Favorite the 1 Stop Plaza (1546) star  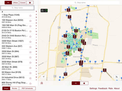pos(30,16)
